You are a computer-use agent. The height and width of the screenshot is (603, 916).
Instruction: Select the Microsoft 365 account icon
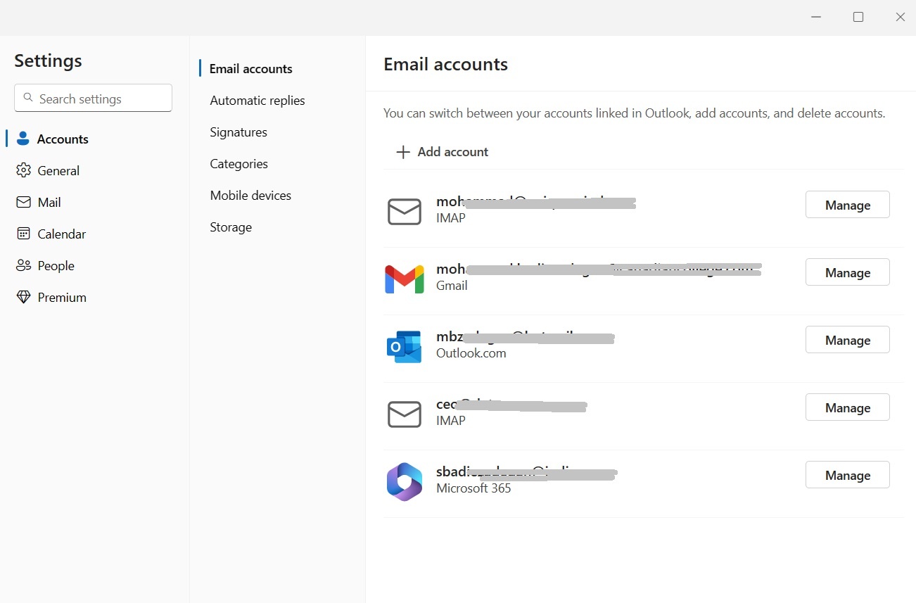405,481
